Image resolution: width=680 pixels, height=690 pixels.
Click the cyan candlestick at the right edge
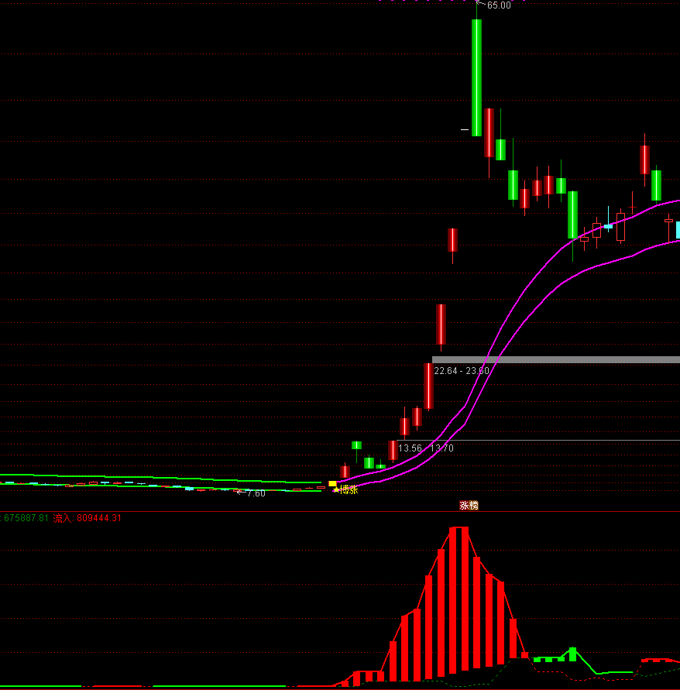tap(678, 229)
